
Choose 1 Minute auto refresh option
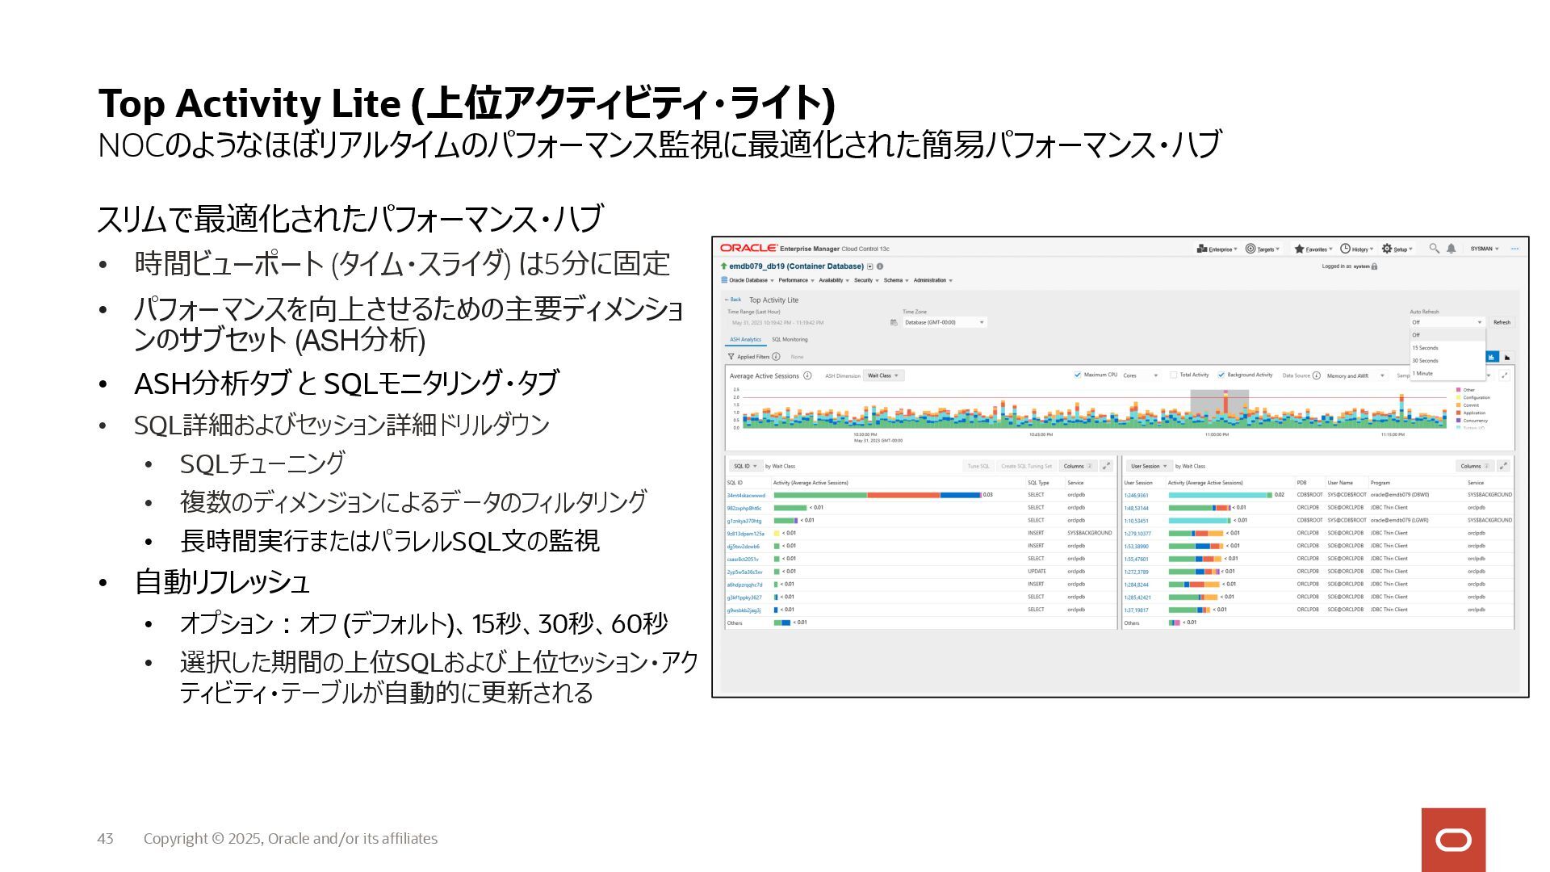coord(1448,374)
